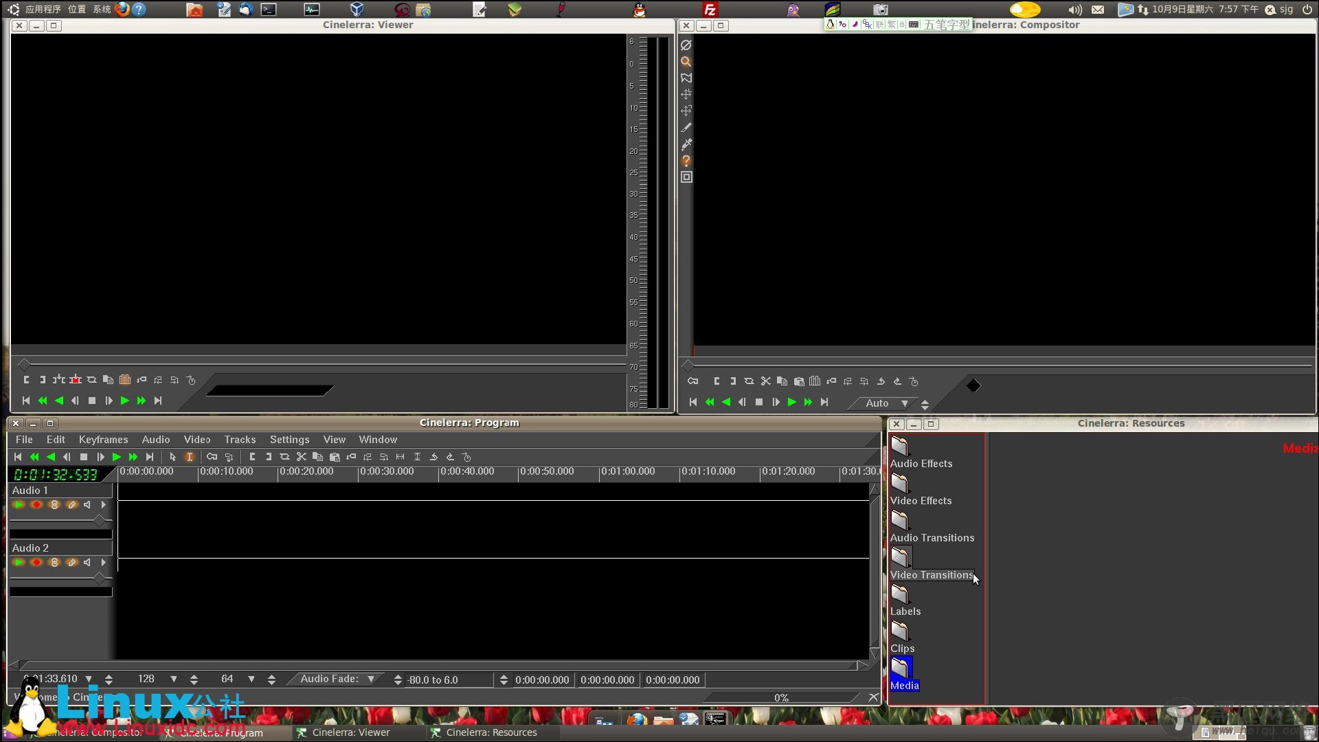Click Redo arrow in Program toolbar

point(450,457)
